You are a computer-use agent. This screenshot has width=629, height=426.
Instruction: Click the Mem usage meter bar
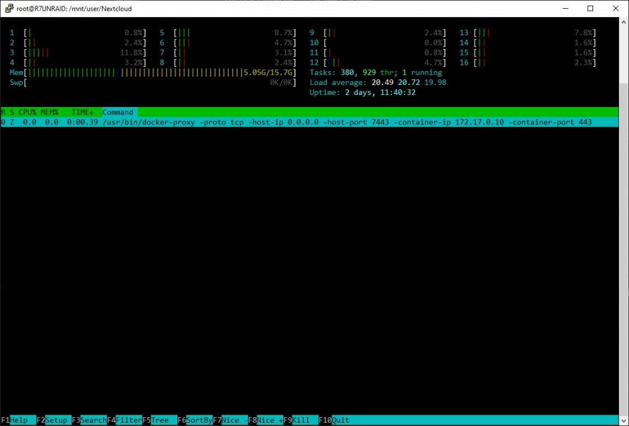pos(153,72)
